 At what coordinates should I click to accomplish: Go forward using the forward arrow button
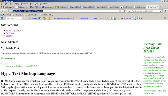tap(6, 11)
